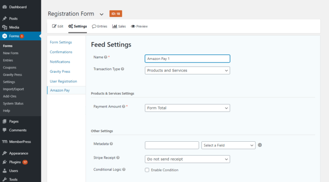This screenshot has height=182, width=329.
Task: Click the help icon beside Metadata
Action: [111, 144]
